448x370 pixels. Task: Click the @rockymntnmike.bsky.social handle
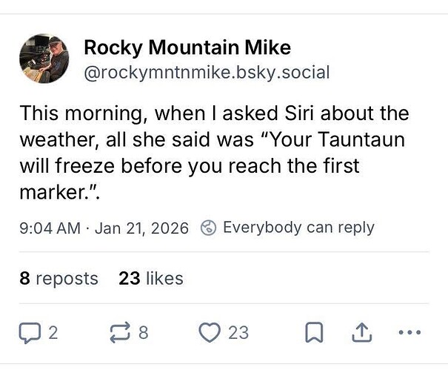pos(207,73)
